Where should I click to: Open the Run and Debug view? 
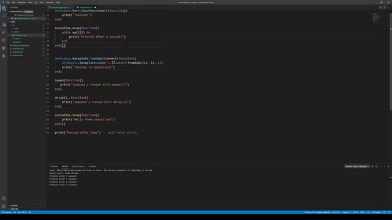click(x=4, y=32)
